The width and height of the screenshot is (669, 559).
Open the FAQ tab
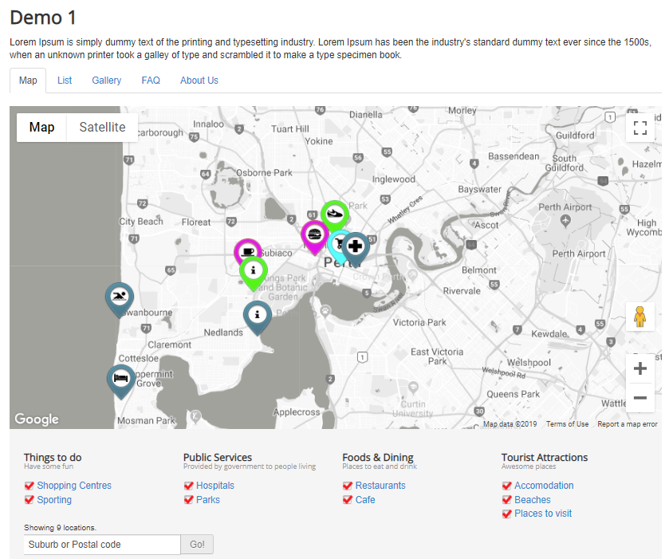151,81
